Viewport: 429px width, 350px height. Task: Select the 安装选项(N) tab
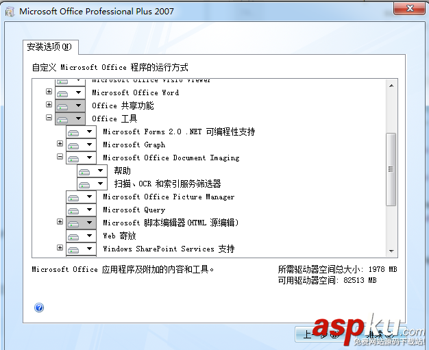50,47
